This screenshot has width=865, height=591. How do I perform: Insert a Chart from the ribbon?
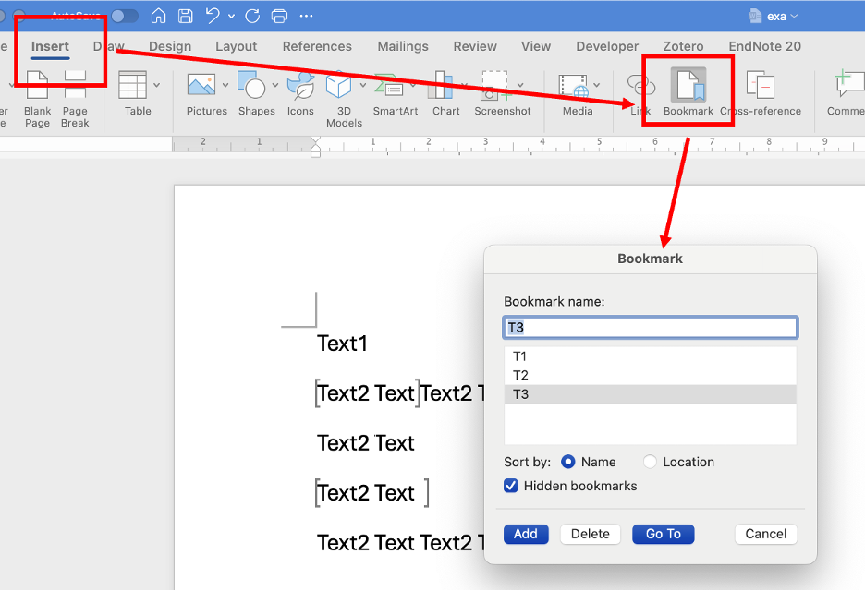tap(445, 87)
